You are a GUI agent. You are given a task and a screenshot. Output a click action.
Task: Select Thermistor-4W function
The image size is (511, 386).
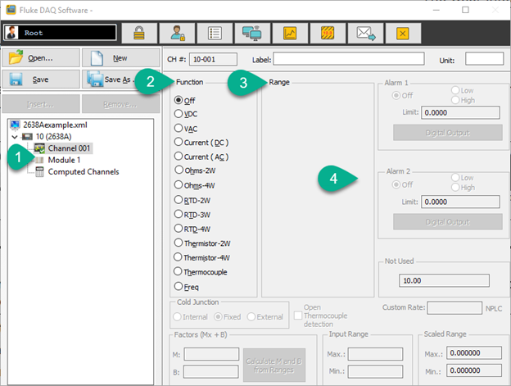click(x=179, y=257)
